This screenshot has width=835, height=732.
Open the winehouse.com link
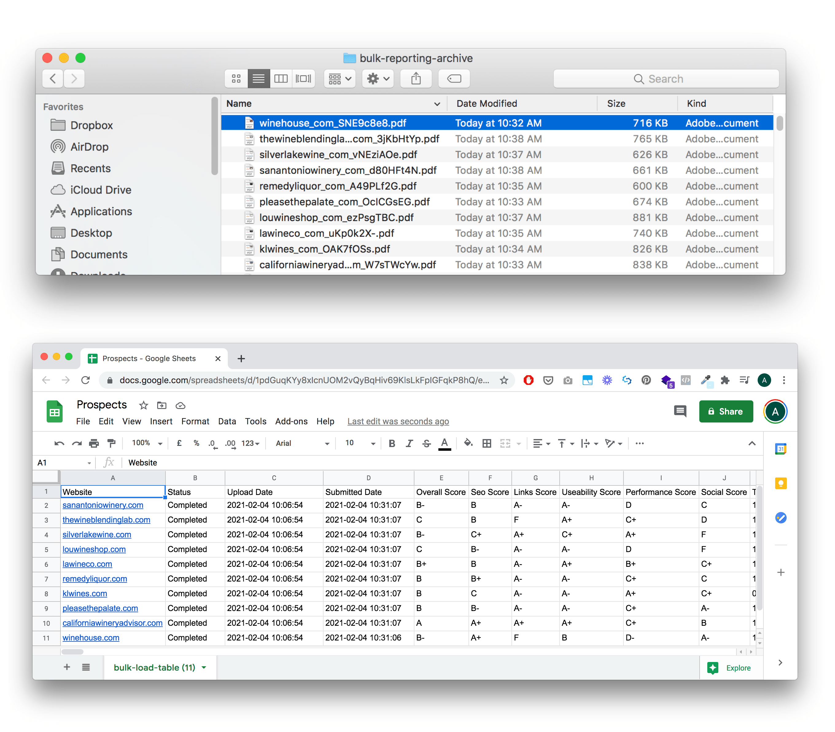pyautogui.click(x=91, y=638)
